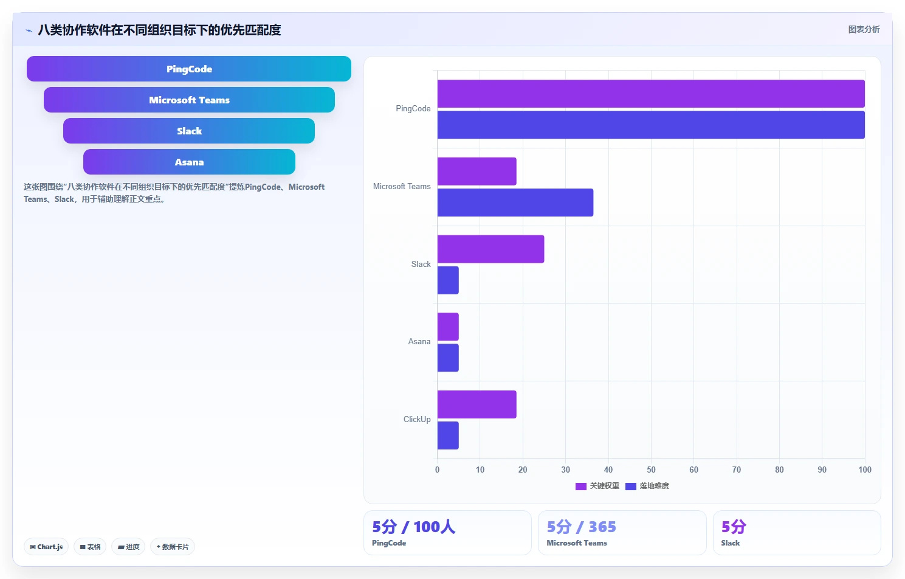Select the Microsoft Teams funnel bar
The height and width of the screenshot is (579, 905).
pos(189,100)
